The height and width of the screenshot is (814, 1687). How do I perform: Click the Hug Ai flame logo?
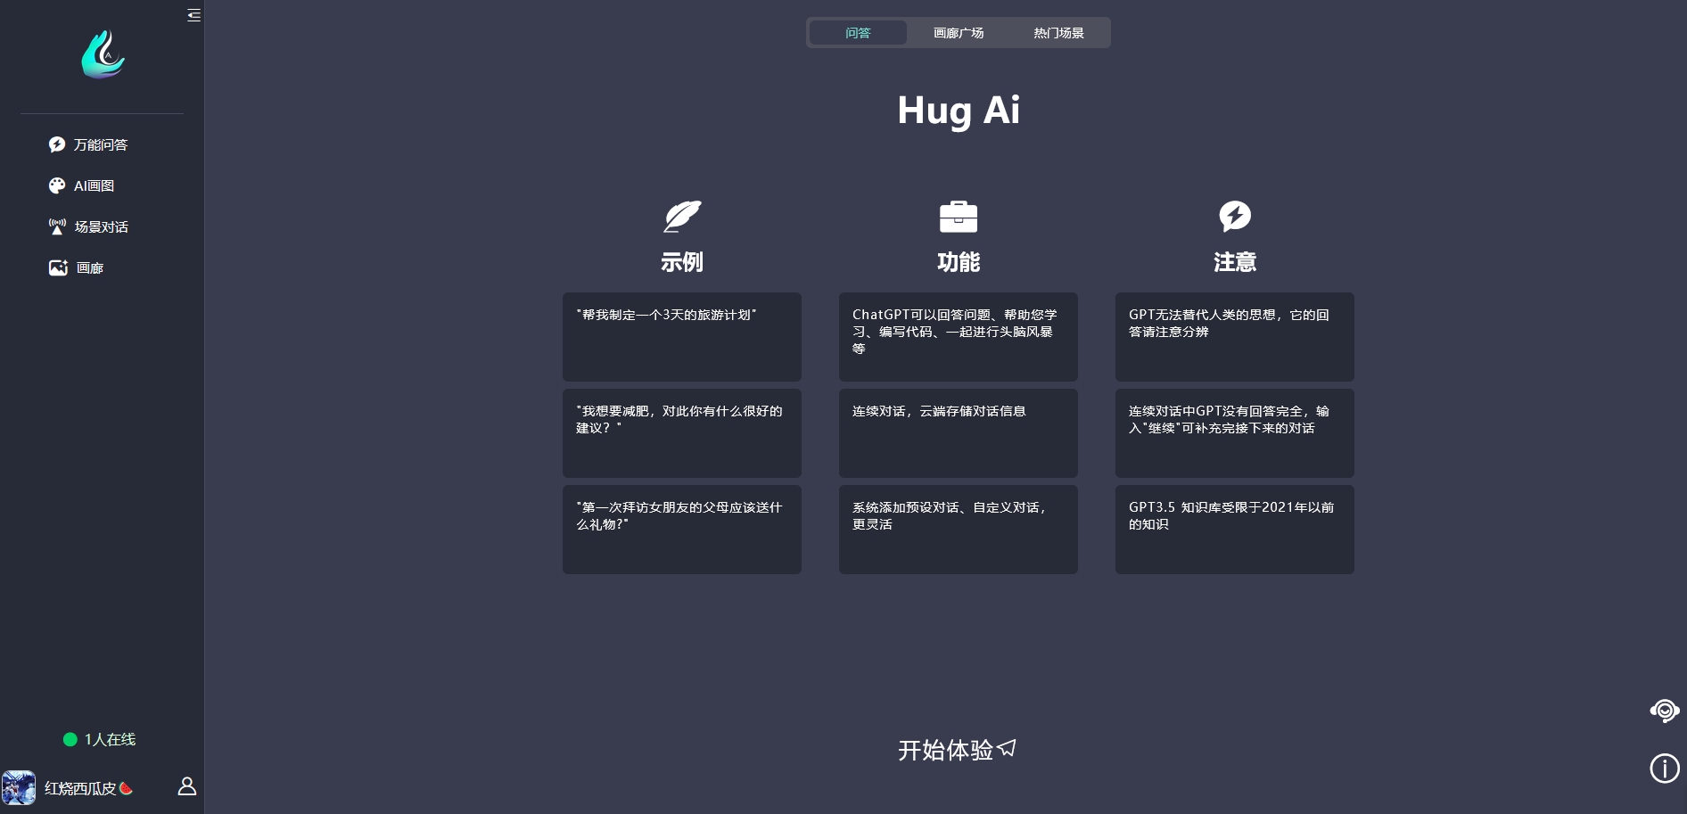(103, 55)
